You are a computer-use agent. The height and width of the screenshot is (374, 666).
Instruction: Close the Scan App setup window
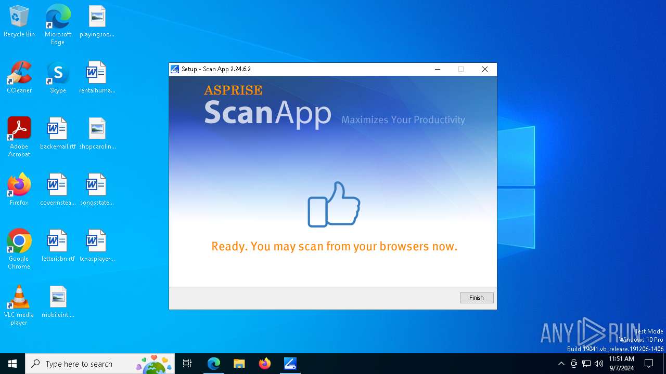pyautogui.click(x=485, y=69)
